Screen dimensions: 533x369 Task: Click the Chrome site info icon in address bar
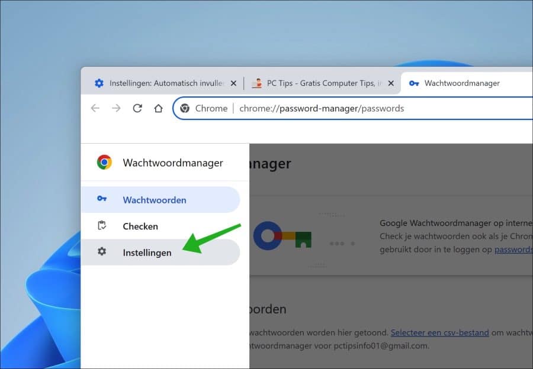(185, 108)
